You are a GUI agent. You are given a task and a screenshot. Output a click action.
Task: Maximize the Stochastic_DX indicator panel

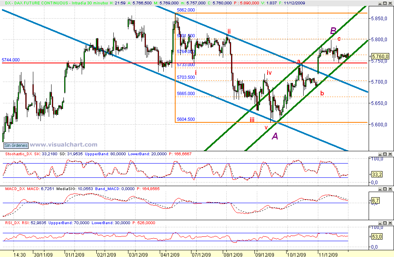point(385,154)
